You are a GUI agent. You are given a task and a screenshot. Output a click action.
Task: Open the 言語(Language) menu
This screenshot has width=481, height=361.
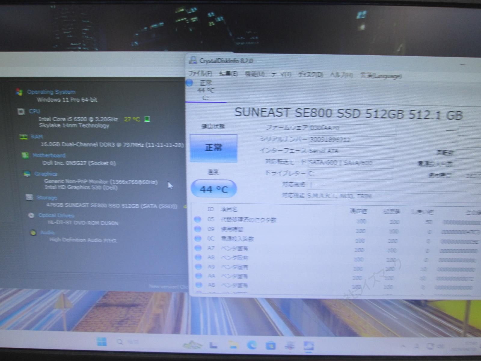(381, 76)
